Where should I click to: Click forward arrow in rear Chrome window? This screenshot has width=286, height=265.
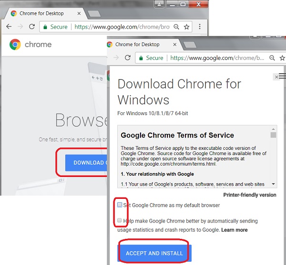[20, 27]
